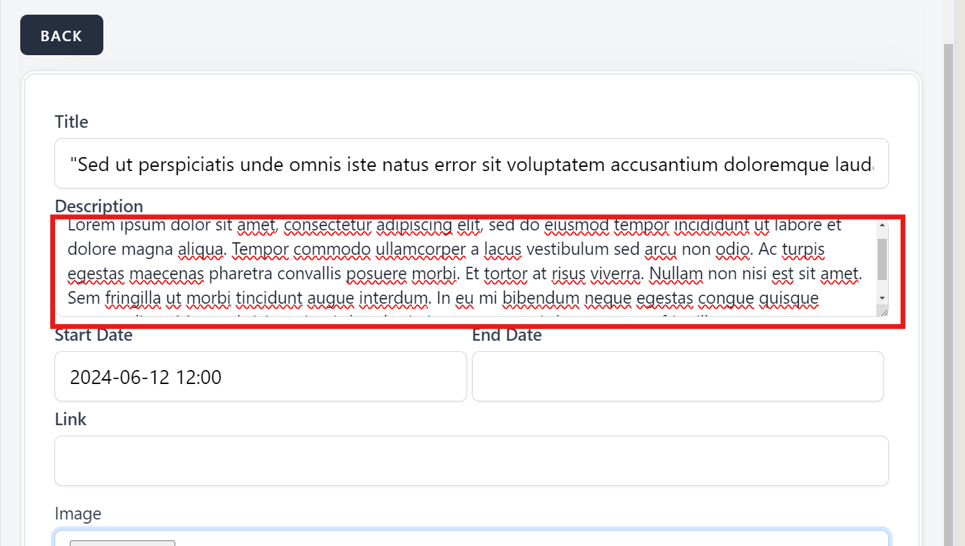Click the Description scrollbar thumb
Screen dimensions: 965x546
click(882, 258)
